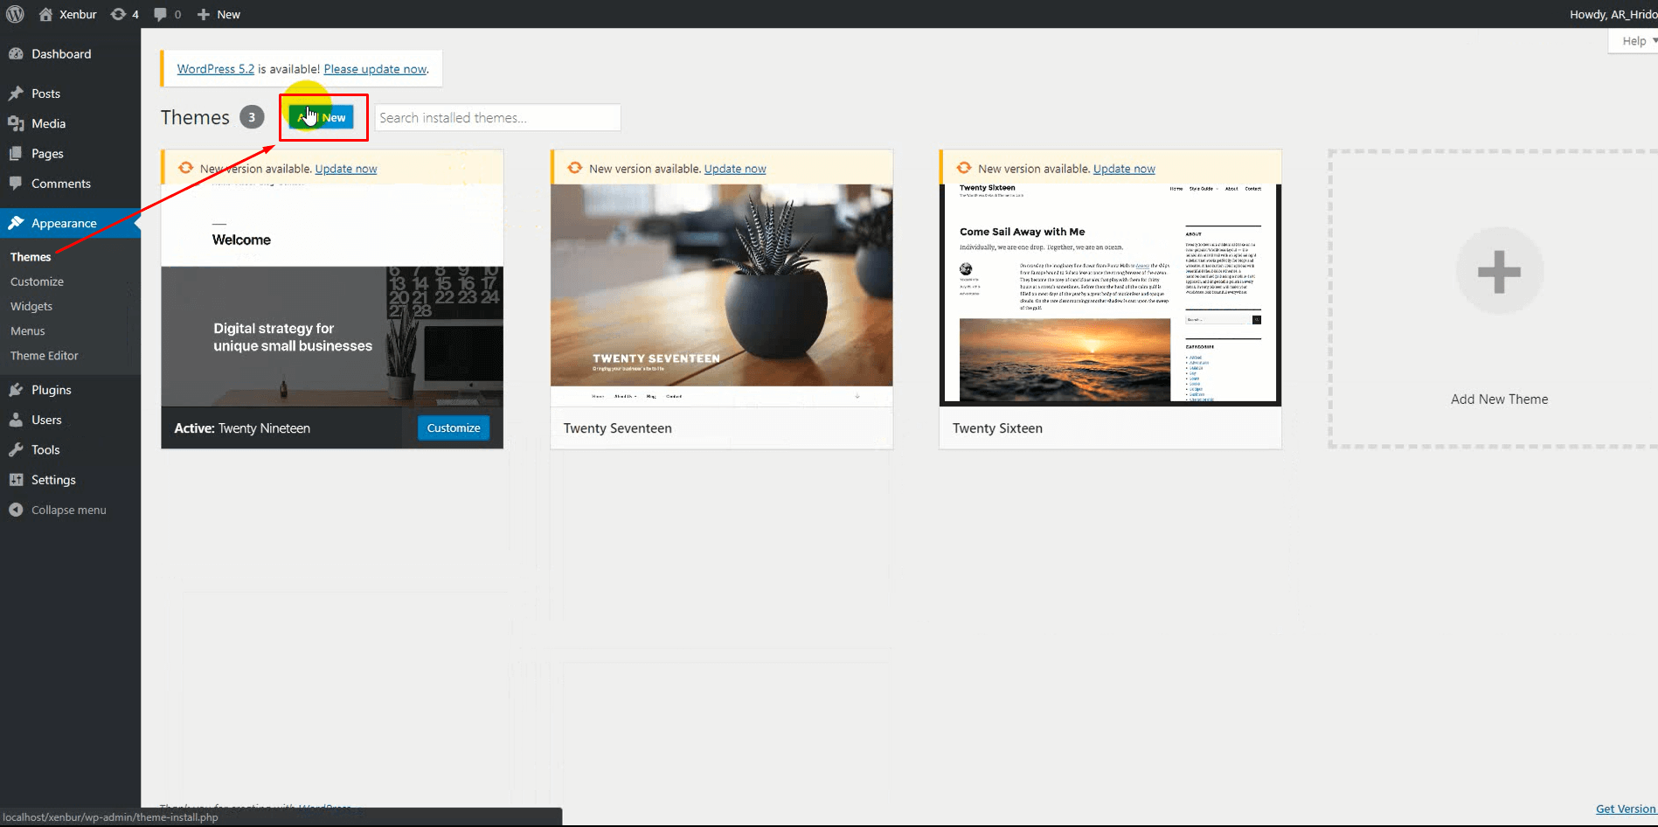Image resolution: width=1658 pixels, height=827 pixels.
Task: Click the Plugins plug icon
Action: pyautogui.click(x=16, y=390)
